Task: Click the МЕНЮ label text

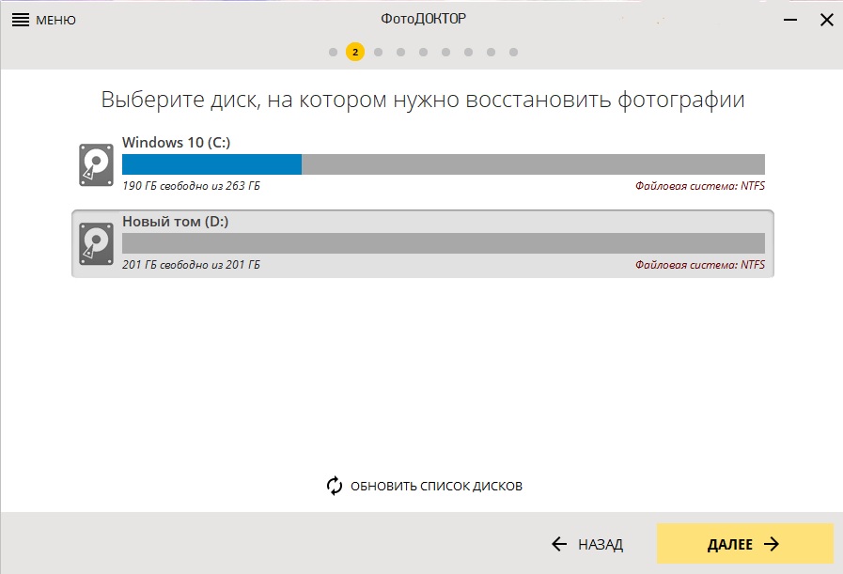Action: (x=55, y=21)
